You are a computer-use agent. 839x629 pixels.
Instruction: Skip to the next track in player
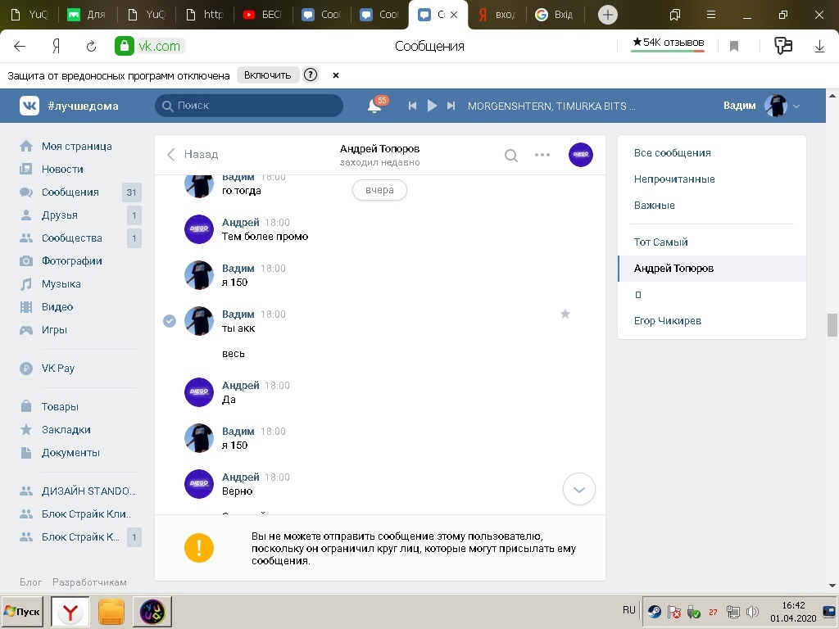451,106
